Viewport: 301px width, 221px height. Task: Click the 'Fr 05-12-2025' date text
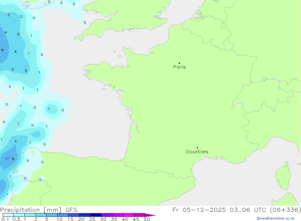coord(199,210)
